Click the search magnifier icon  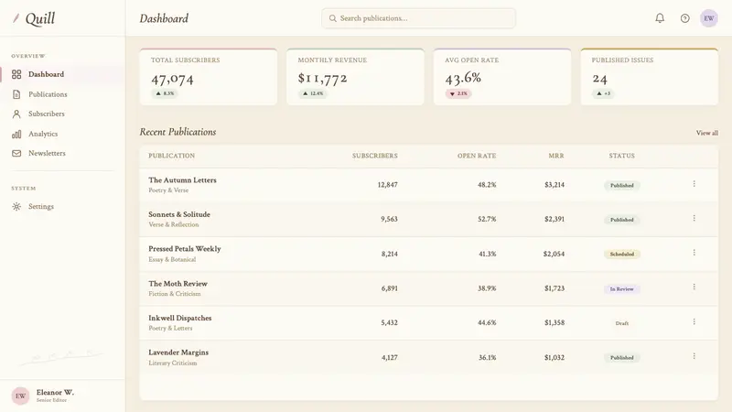tap(333, 18)
